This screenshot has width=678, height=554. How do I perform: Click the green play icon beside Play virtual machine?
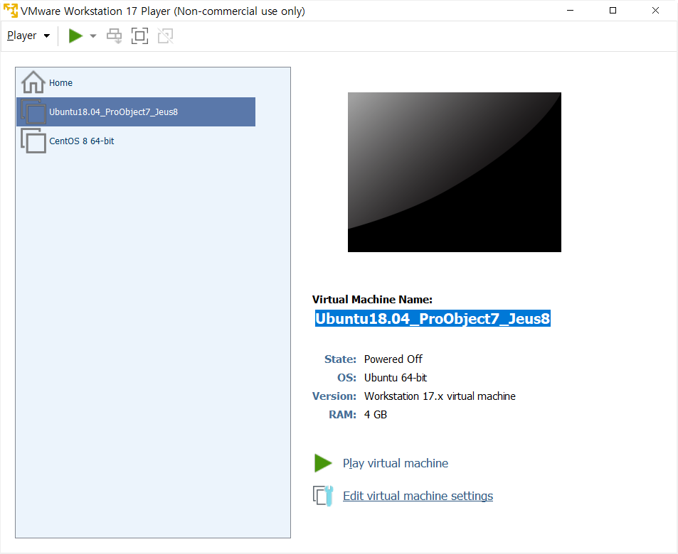coord(322,463)
